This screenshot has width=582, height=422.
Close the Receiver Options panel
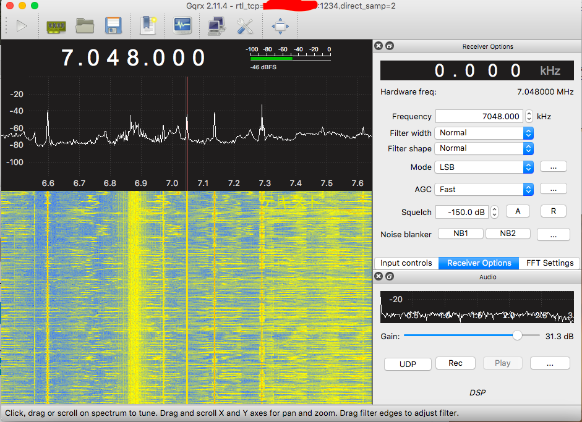[379, 46]
